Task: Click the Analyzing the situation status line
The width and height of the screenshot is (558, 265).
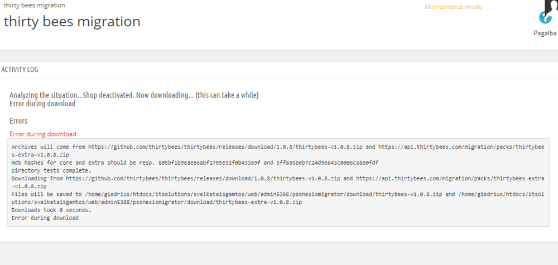Action: click(134, 95)
